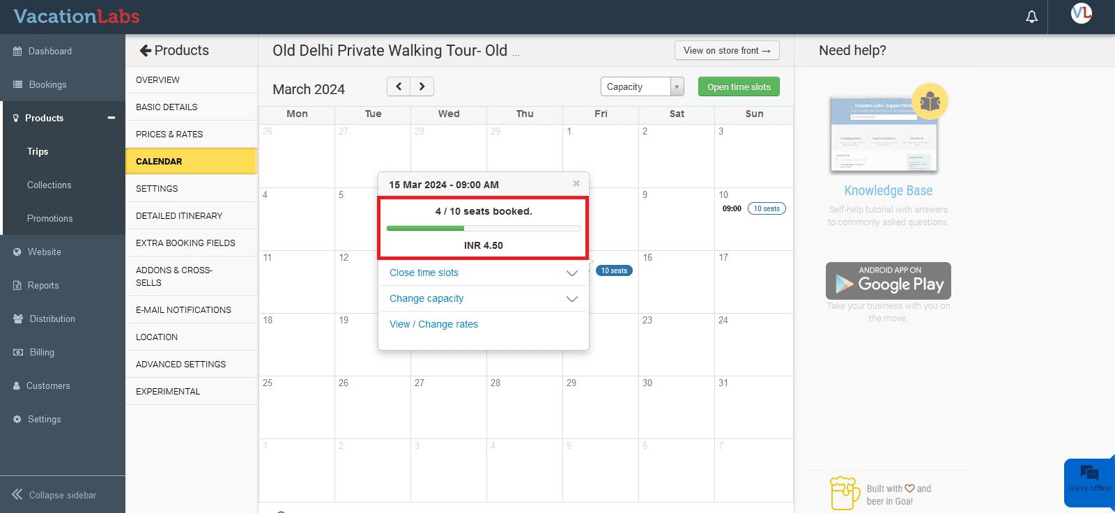Click the Open time slots button
Screen dimensions: 1115x513
coord(739,86)
